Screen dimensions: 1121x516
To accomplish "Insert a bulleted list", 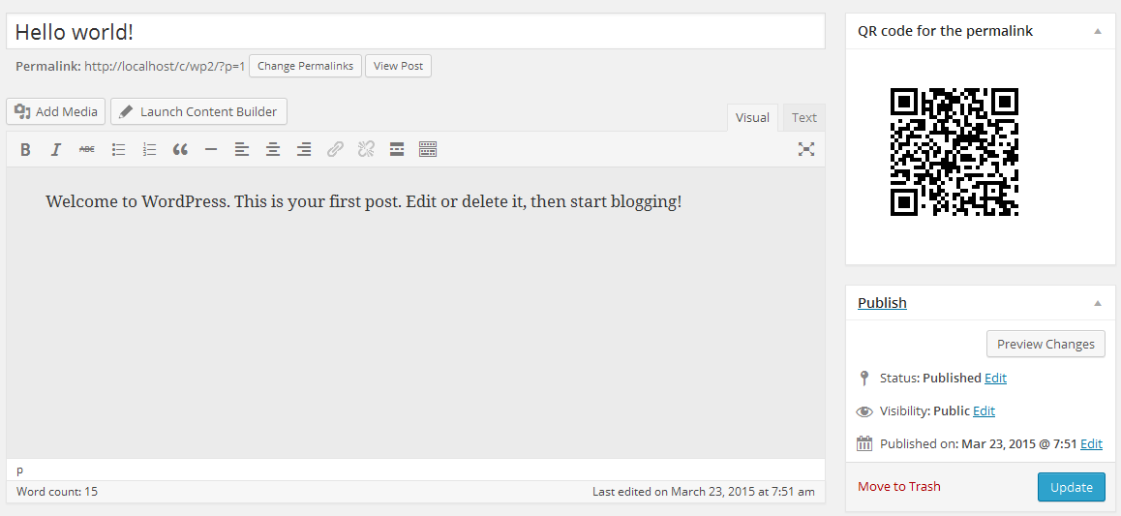I will [x=118, y=149].
